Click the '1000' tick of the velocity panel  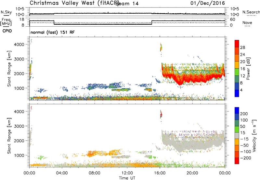coord(19,155)
